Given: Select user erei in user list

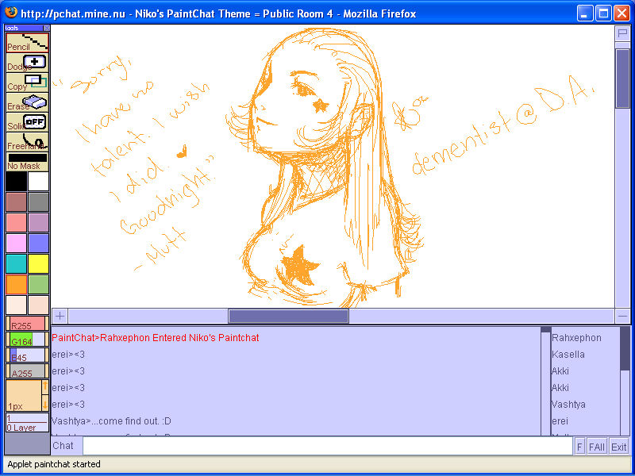Looking at the screenshot, I should pos(560,421).
